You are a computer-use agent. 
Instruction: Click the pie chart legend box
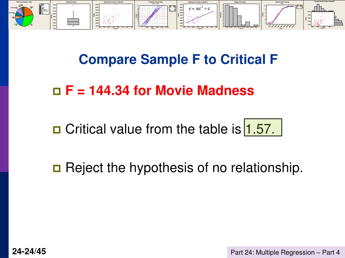point(44,9)
